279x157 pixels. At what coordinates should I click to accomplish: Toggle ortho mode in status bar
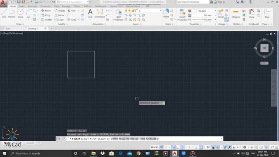178,147
